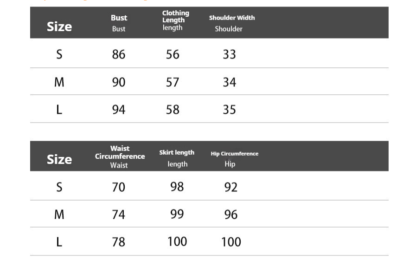Select hip value 96 in row M
Image resolution: width=409 pixels, height=261 pixels.
pyautogui.click(x=231, y=215)
